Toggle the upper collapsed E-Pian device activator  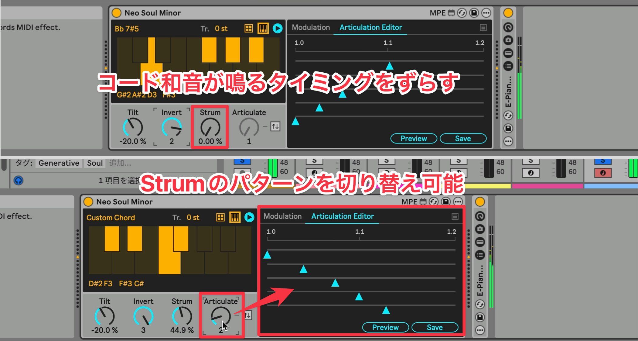click(508, 13)
